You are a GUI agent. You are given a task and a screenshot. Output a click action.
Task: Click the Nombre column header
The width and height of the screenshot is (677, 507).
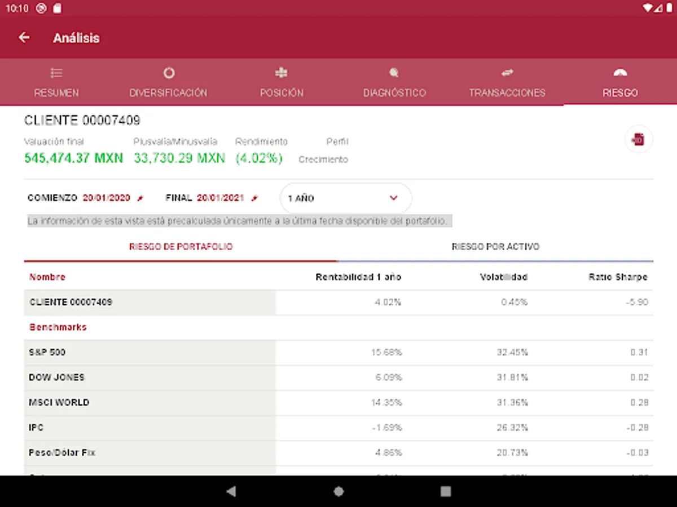tap(47, 277)
